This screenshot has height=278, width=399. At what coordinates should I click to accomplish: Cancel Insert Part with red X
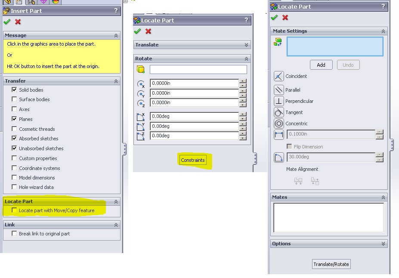[18, 22]
